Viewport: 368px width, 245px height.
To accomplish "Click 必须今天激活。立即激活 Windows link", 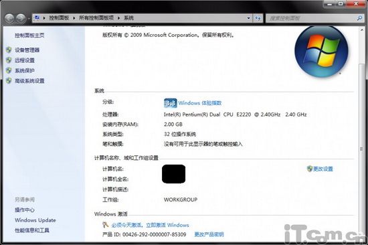I will 150,225.
